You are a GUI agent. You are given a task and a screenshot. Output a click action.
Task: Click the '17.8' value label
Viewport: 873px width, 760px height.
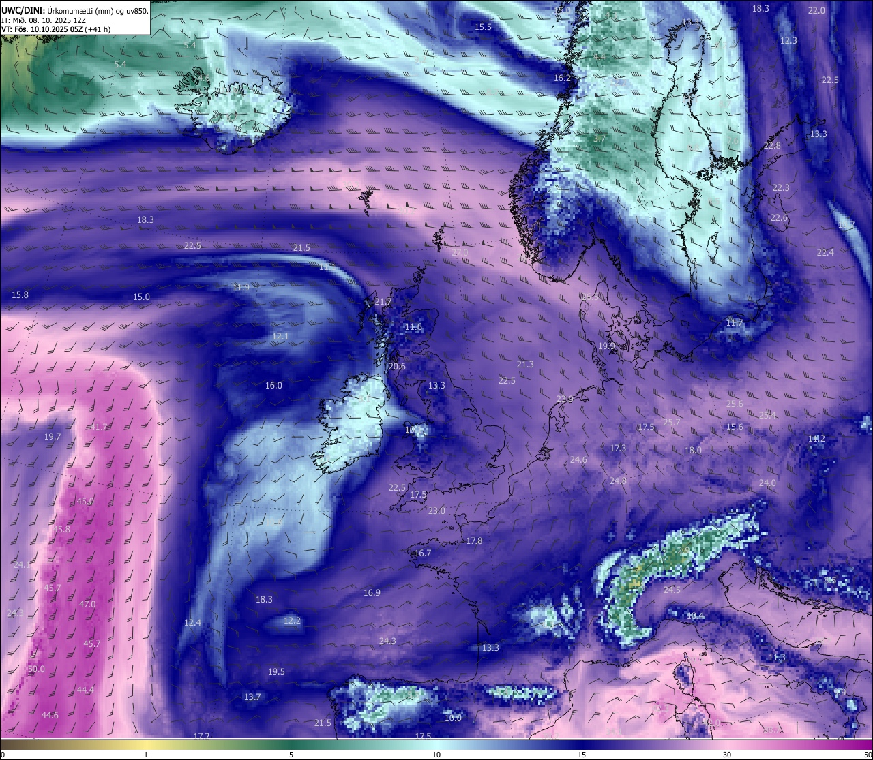pos(474,541)
